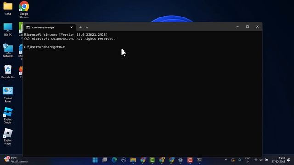The height and width of the screenshot is (165, 294).
Task: Open the Windows Start menu
Action: pos(95,160)
